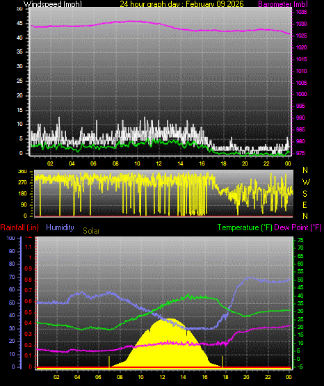Click the '22' hour label under bottom graph
324x386 pixels.
pyautogui.click(x=268, y=377)
